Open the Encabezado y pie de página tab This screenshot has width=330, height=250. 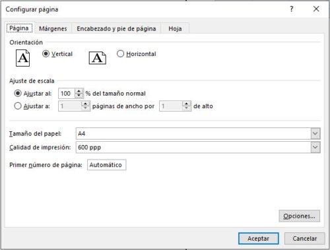pyautogui.click(x=116, y=28)
